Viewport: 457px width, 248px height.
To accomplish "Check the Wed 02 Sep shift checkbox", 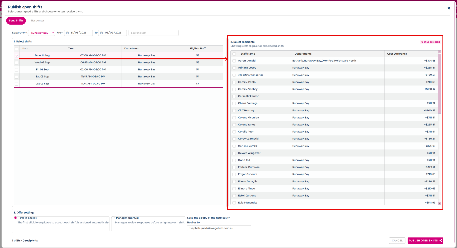I will click(17, 63).
